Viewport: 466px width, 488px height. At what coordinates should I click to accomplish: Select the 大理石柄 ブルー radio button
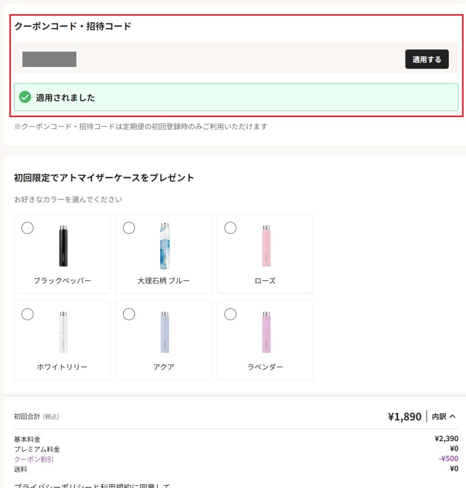[x=129, y=228]
